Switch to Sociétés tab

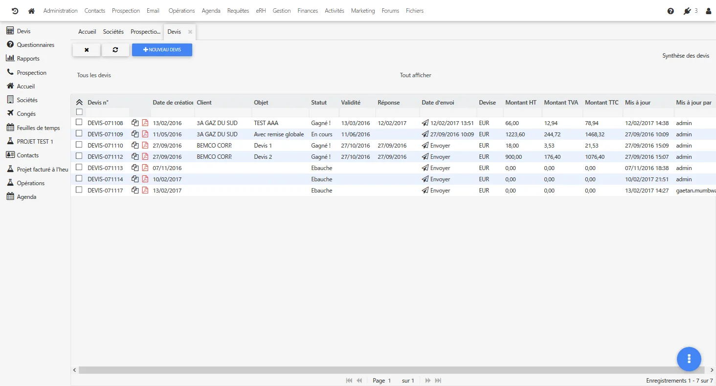(x=113, y=32)
